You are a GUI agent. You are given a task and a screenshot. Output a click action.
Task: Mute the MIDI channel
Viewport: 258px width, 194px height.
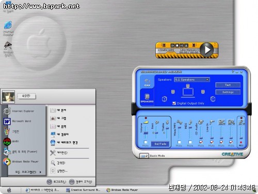click(x=190, y=142)
